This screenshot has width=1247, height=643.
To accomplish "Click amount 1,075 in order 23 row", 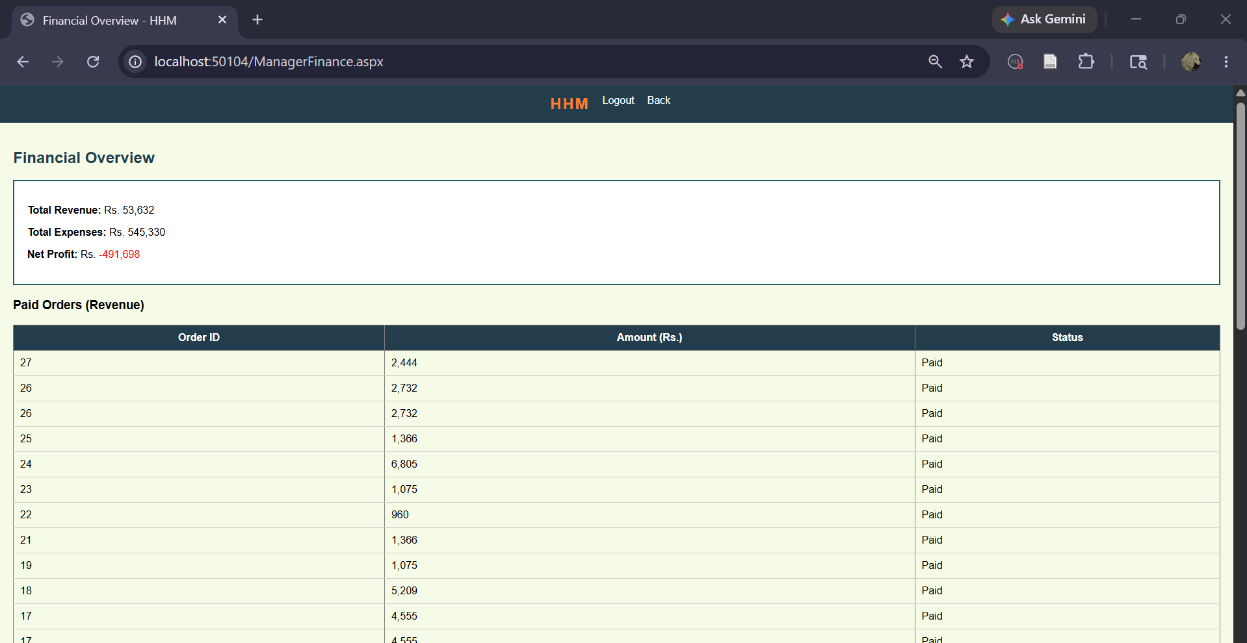I will (650, 490).
